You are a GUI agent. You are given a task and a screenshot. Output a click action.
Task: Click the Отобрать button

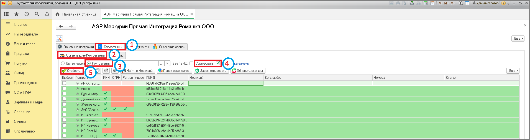click(x=71, y=71)
